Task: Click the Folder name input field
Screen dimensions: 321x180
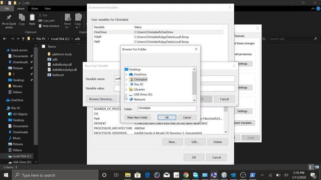Action: (167, 108)
